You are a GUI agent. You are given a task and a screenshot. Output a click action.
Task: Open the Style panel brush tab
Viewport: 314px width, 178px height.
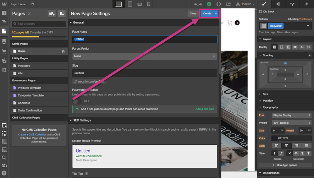pyautogui.click(x=264, y=4)
